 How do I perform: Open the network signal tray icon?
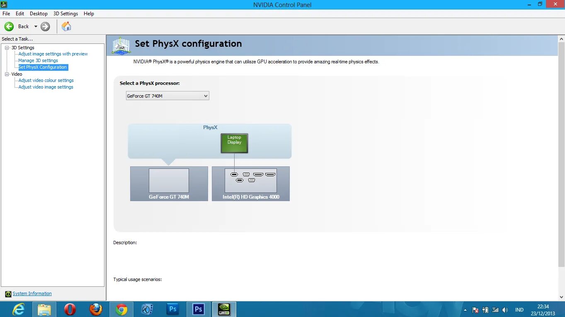495,310
